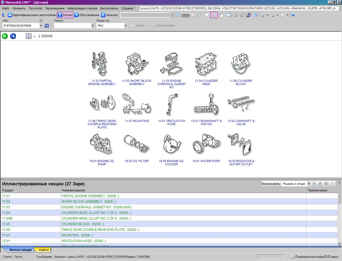Open the pricing dollar icon
Viewport: 342px width, 261px height.
click(249, 15)
